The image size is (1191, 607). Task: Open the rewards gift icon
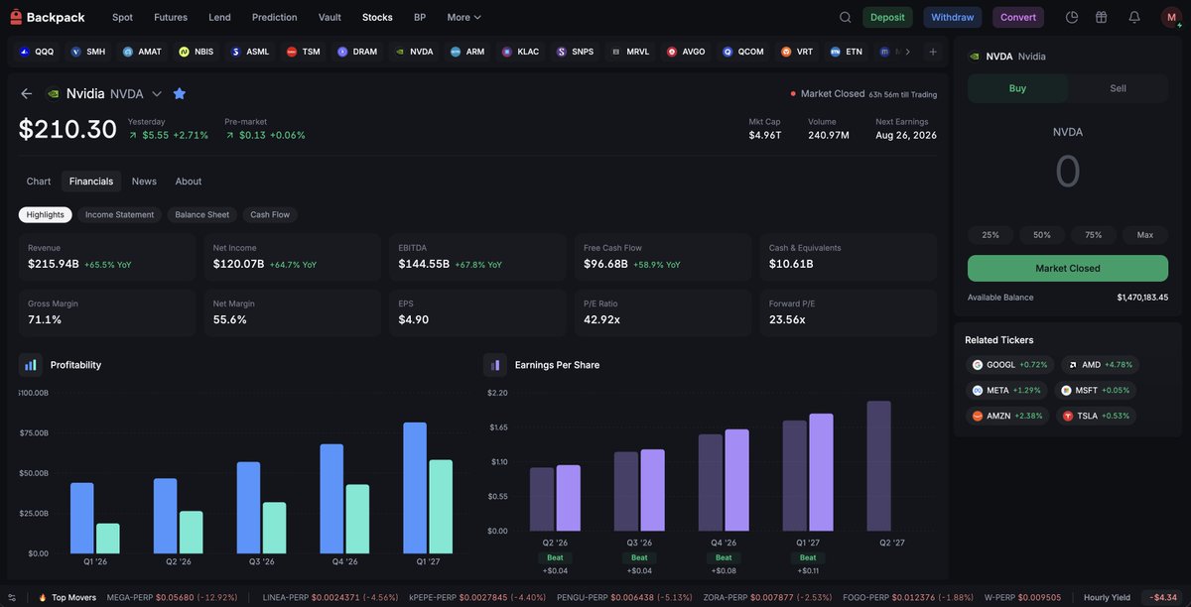tap(1102, 17)
